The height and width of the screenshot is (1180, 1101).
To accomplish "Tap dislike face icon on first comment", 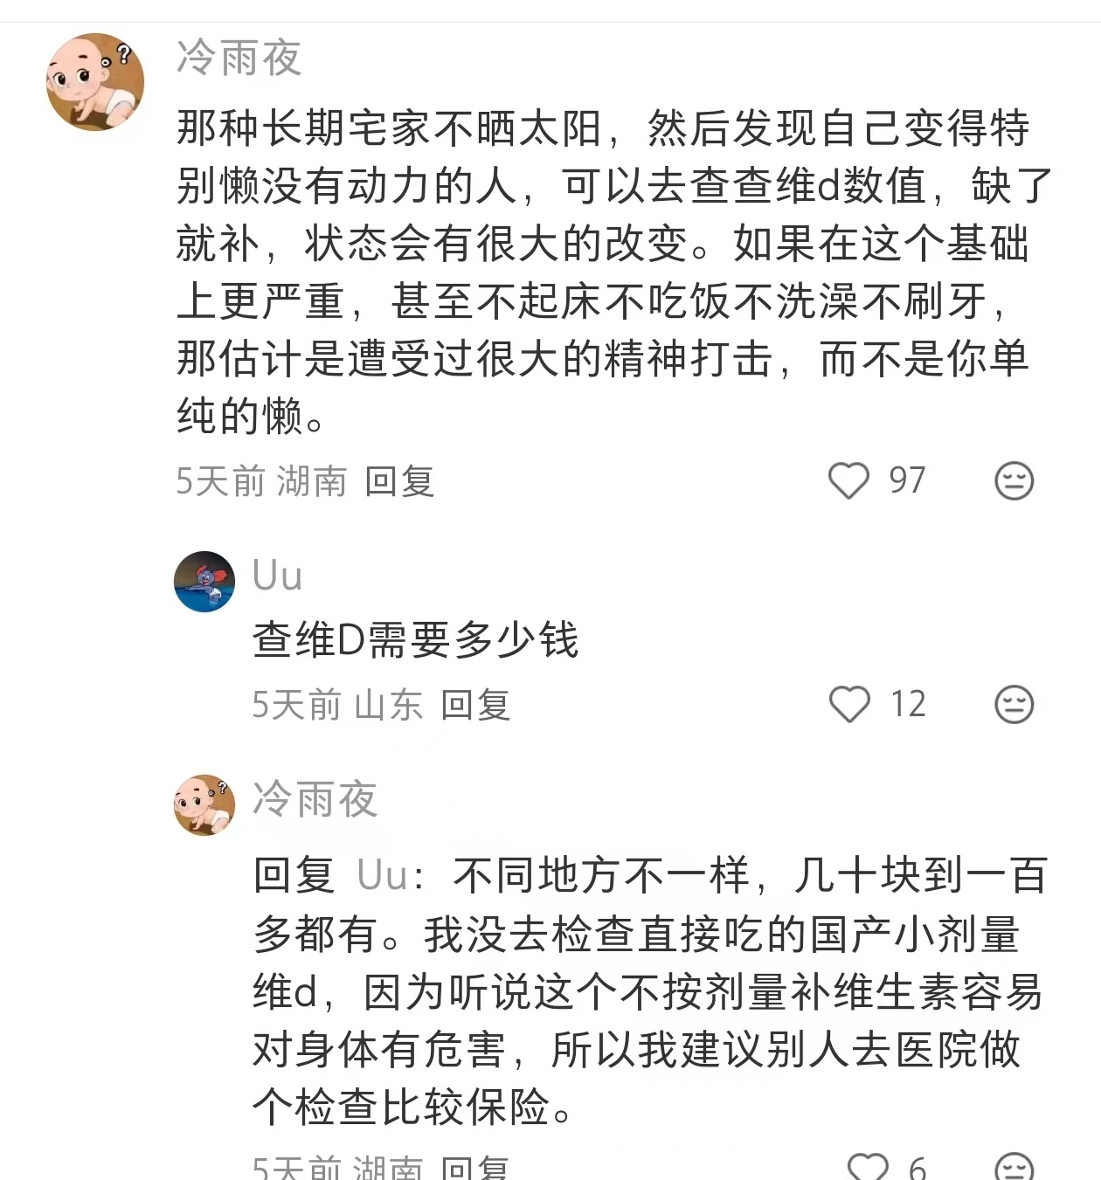I will [x=1014, y=480].
